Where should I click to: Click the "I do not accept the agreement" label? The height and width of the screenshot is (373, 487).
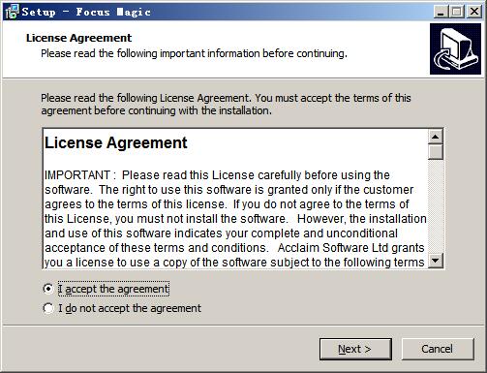coord(130,308)
